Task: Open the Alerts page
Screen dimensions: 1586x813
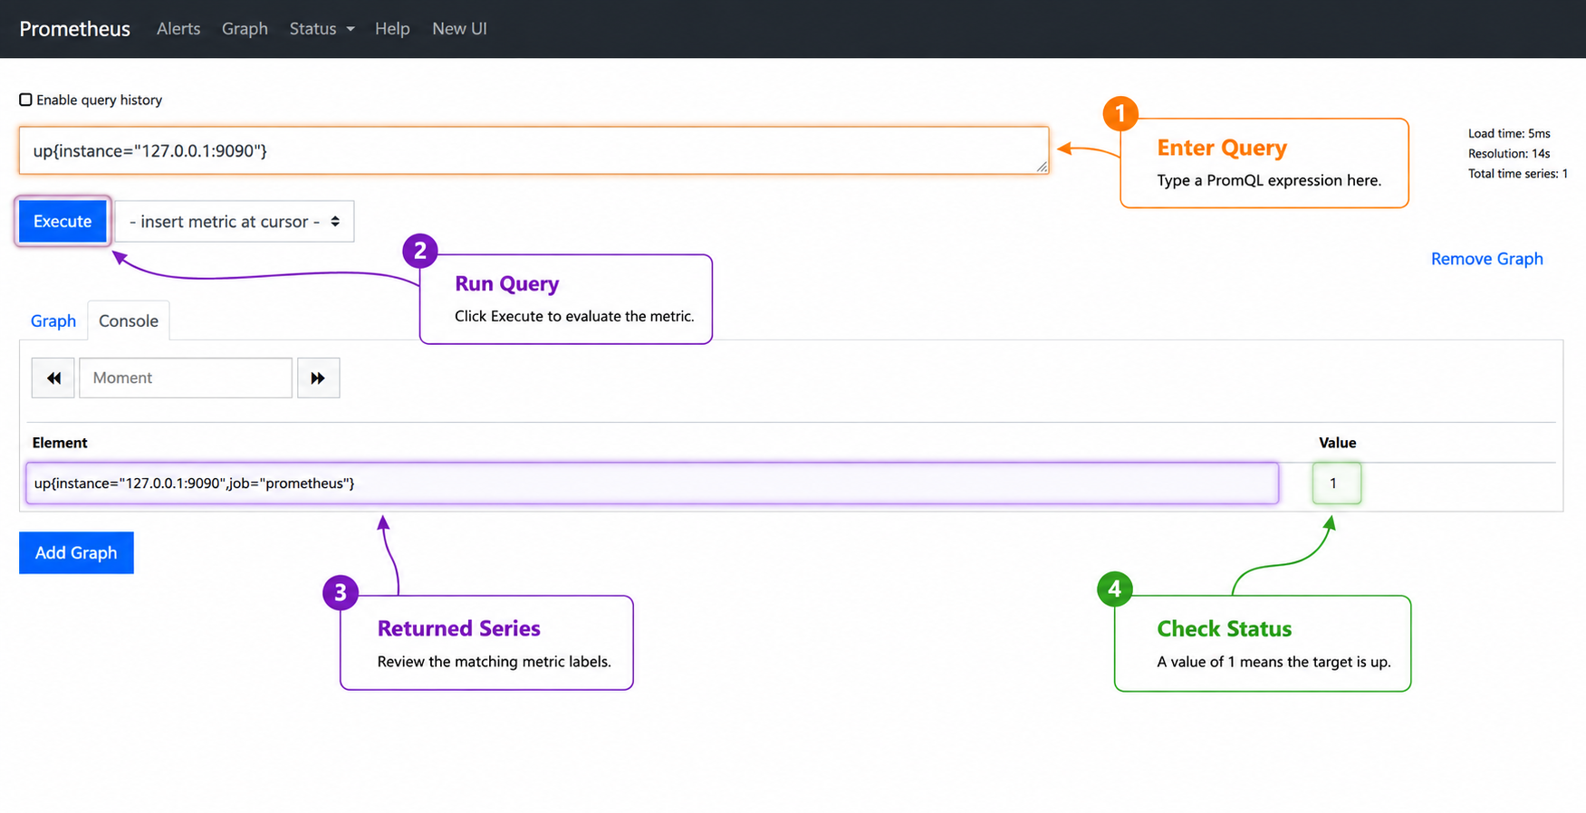Action: pyautogui.click(x=178, y=29)
